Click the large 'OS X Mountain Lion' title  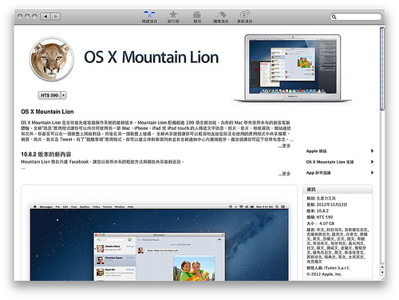pos(152,57)
